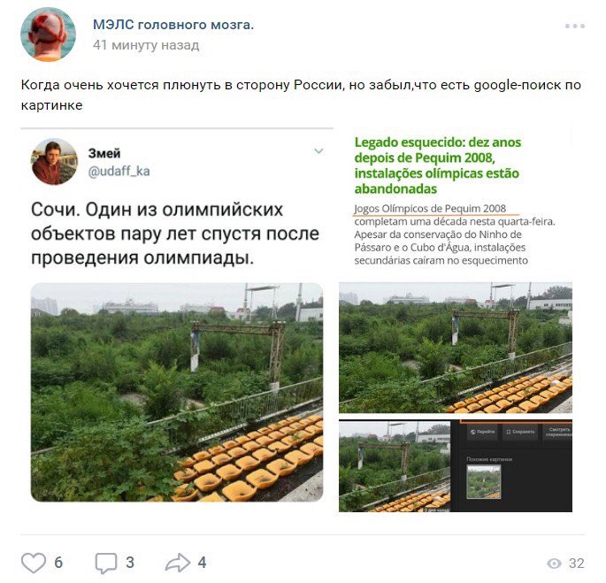
Task: Click the underlined Jogos Olímpicos de Pequim text
Action: 430,209
